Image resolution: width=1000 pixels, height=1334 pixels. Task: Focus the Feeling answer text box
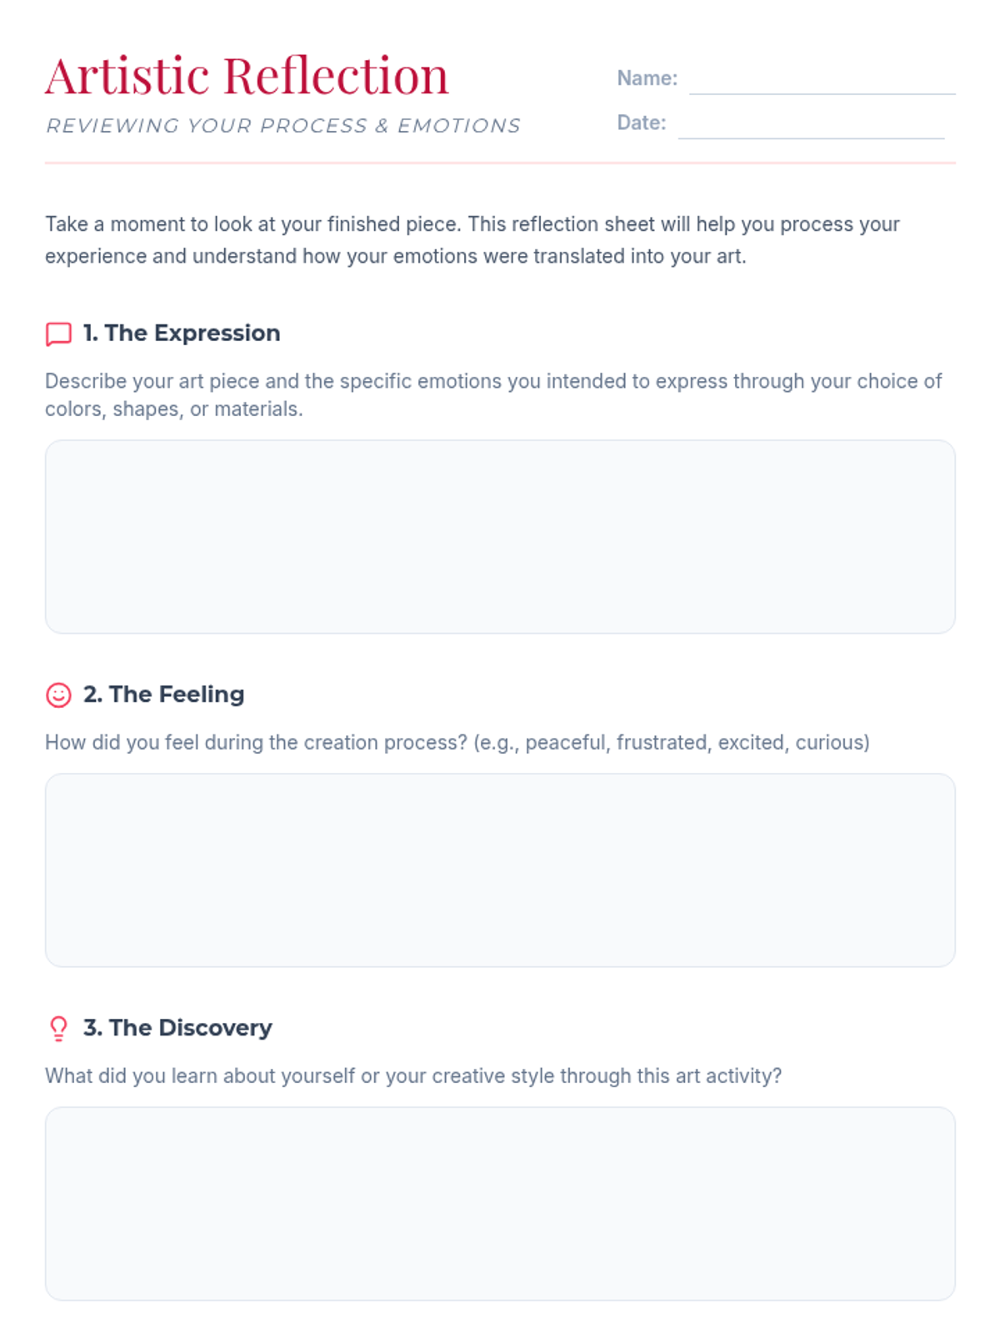click(500, 870)
